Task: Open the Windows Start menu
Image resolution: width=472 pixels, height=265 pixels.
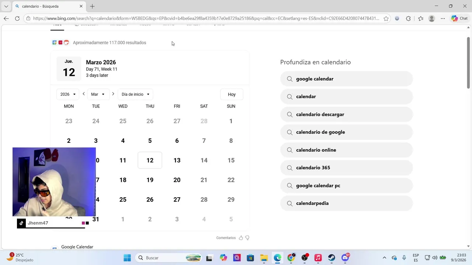Action: pyautogui.click(x=127, y=258)
